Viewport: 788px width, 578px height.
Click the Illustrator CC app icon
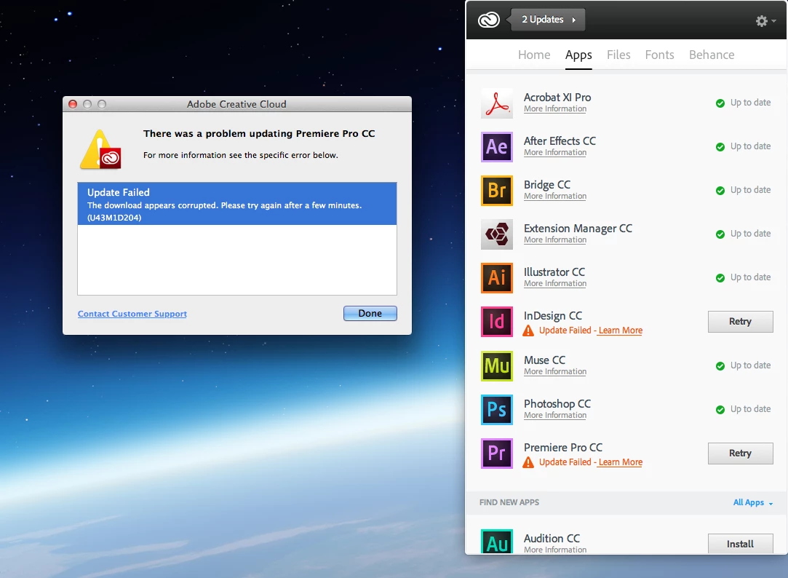(496, 278)
